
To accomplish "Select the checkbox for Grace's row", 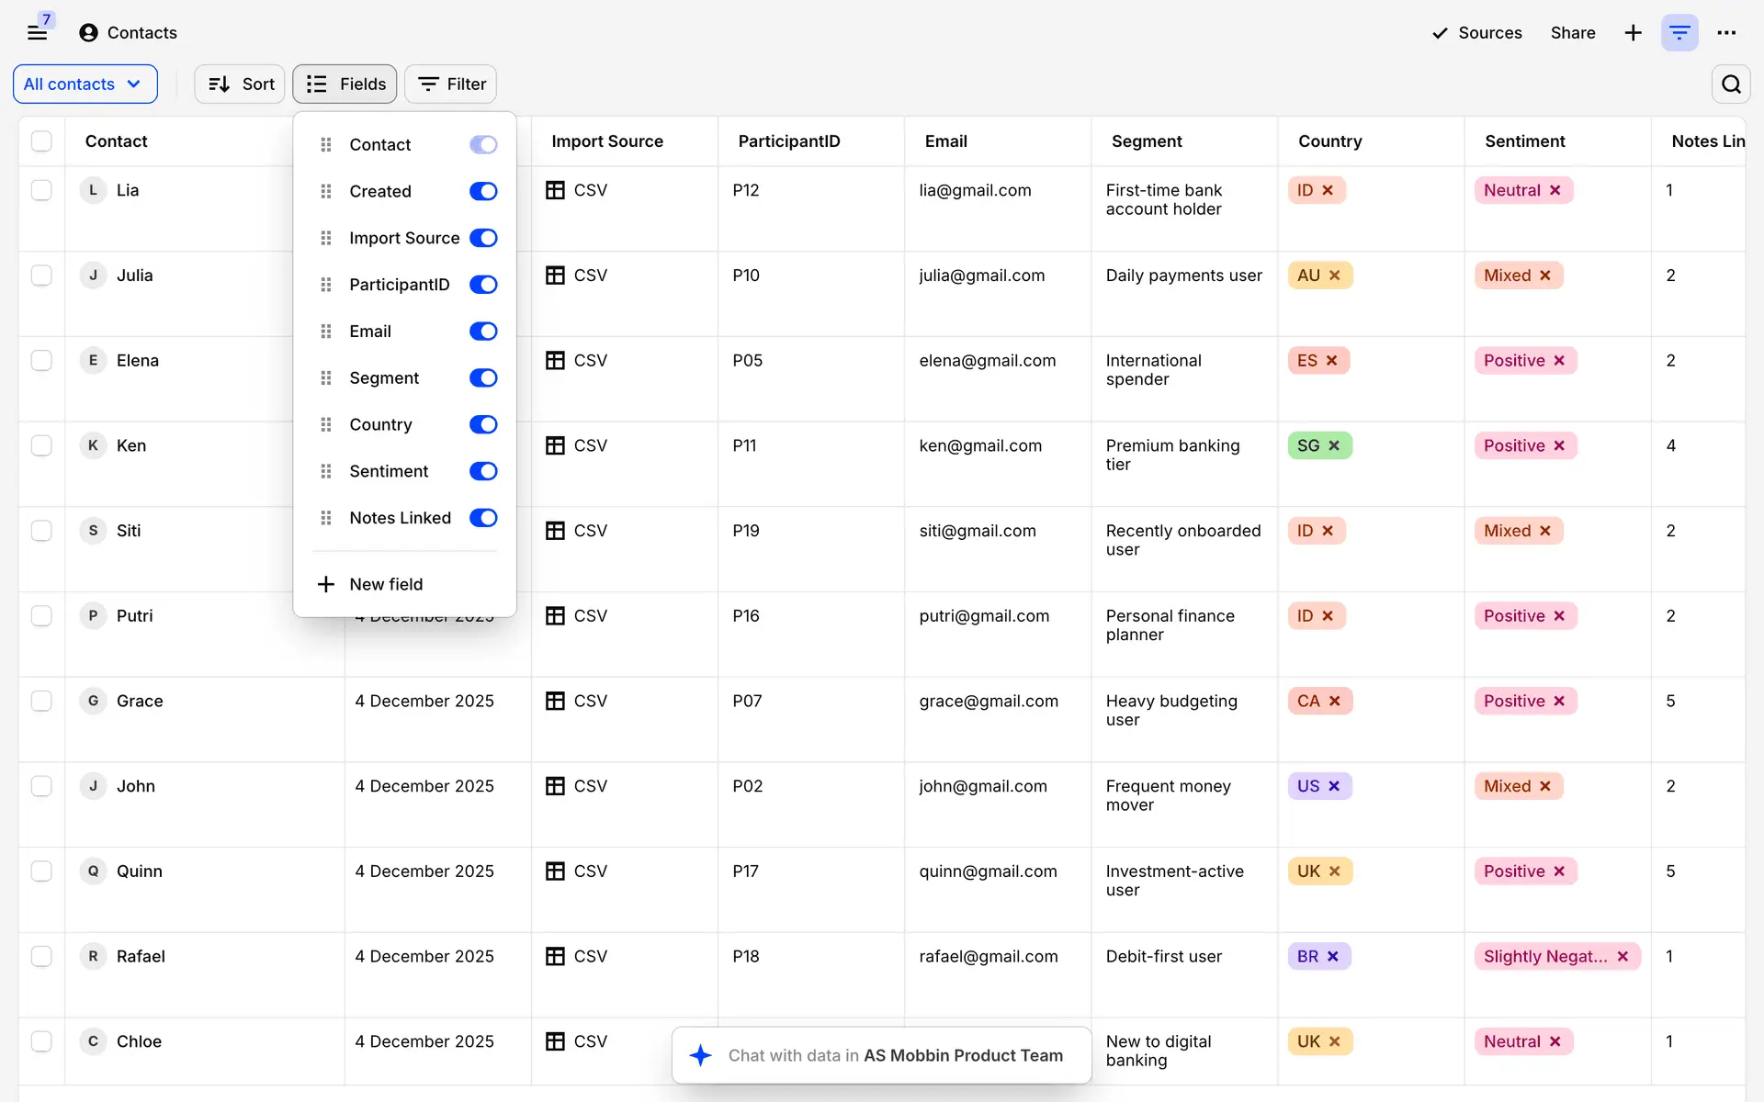I will [41, 701].
